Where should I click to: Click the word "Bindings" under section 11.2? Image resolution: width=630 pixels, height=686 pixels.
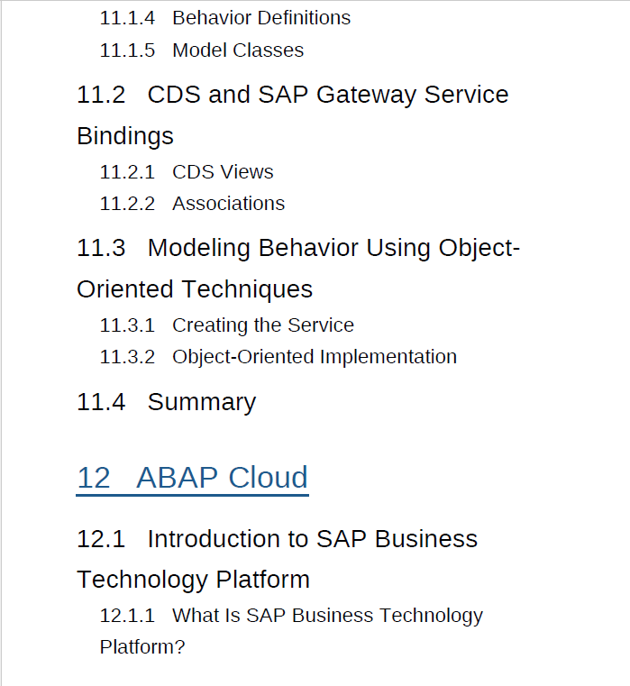[124, 136]
